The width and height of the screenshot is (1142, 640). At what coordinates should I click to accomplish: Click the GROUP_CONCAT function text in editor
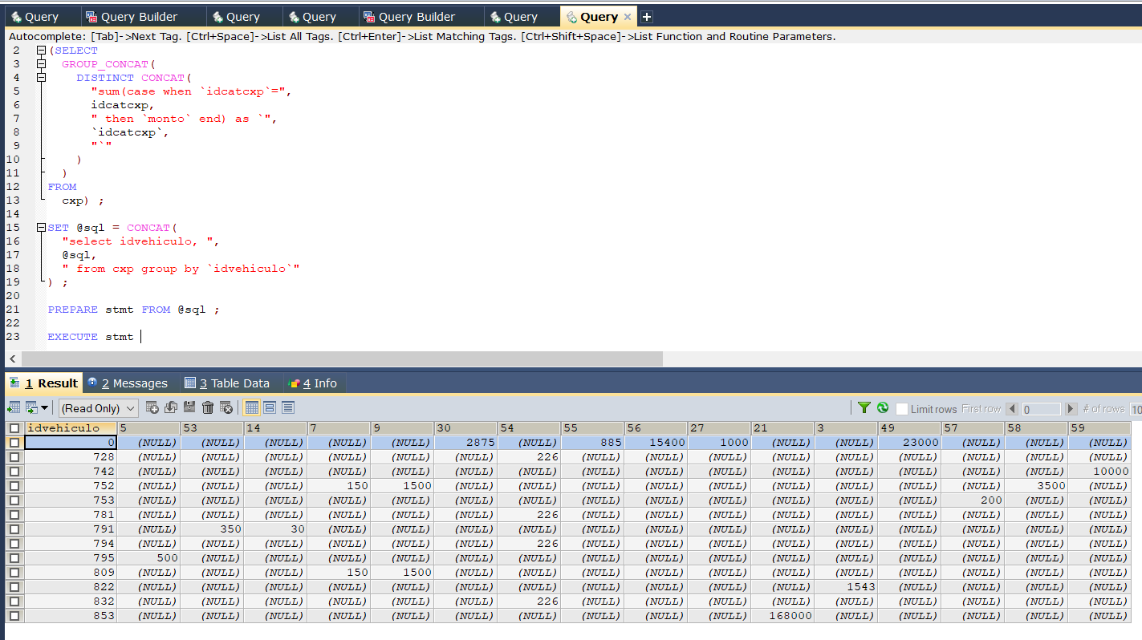(x=105, y=64)
